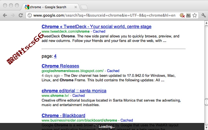Screen dimensions: 208x130
Task: Click the Google favicon on the tab
Action: [27, 7]
